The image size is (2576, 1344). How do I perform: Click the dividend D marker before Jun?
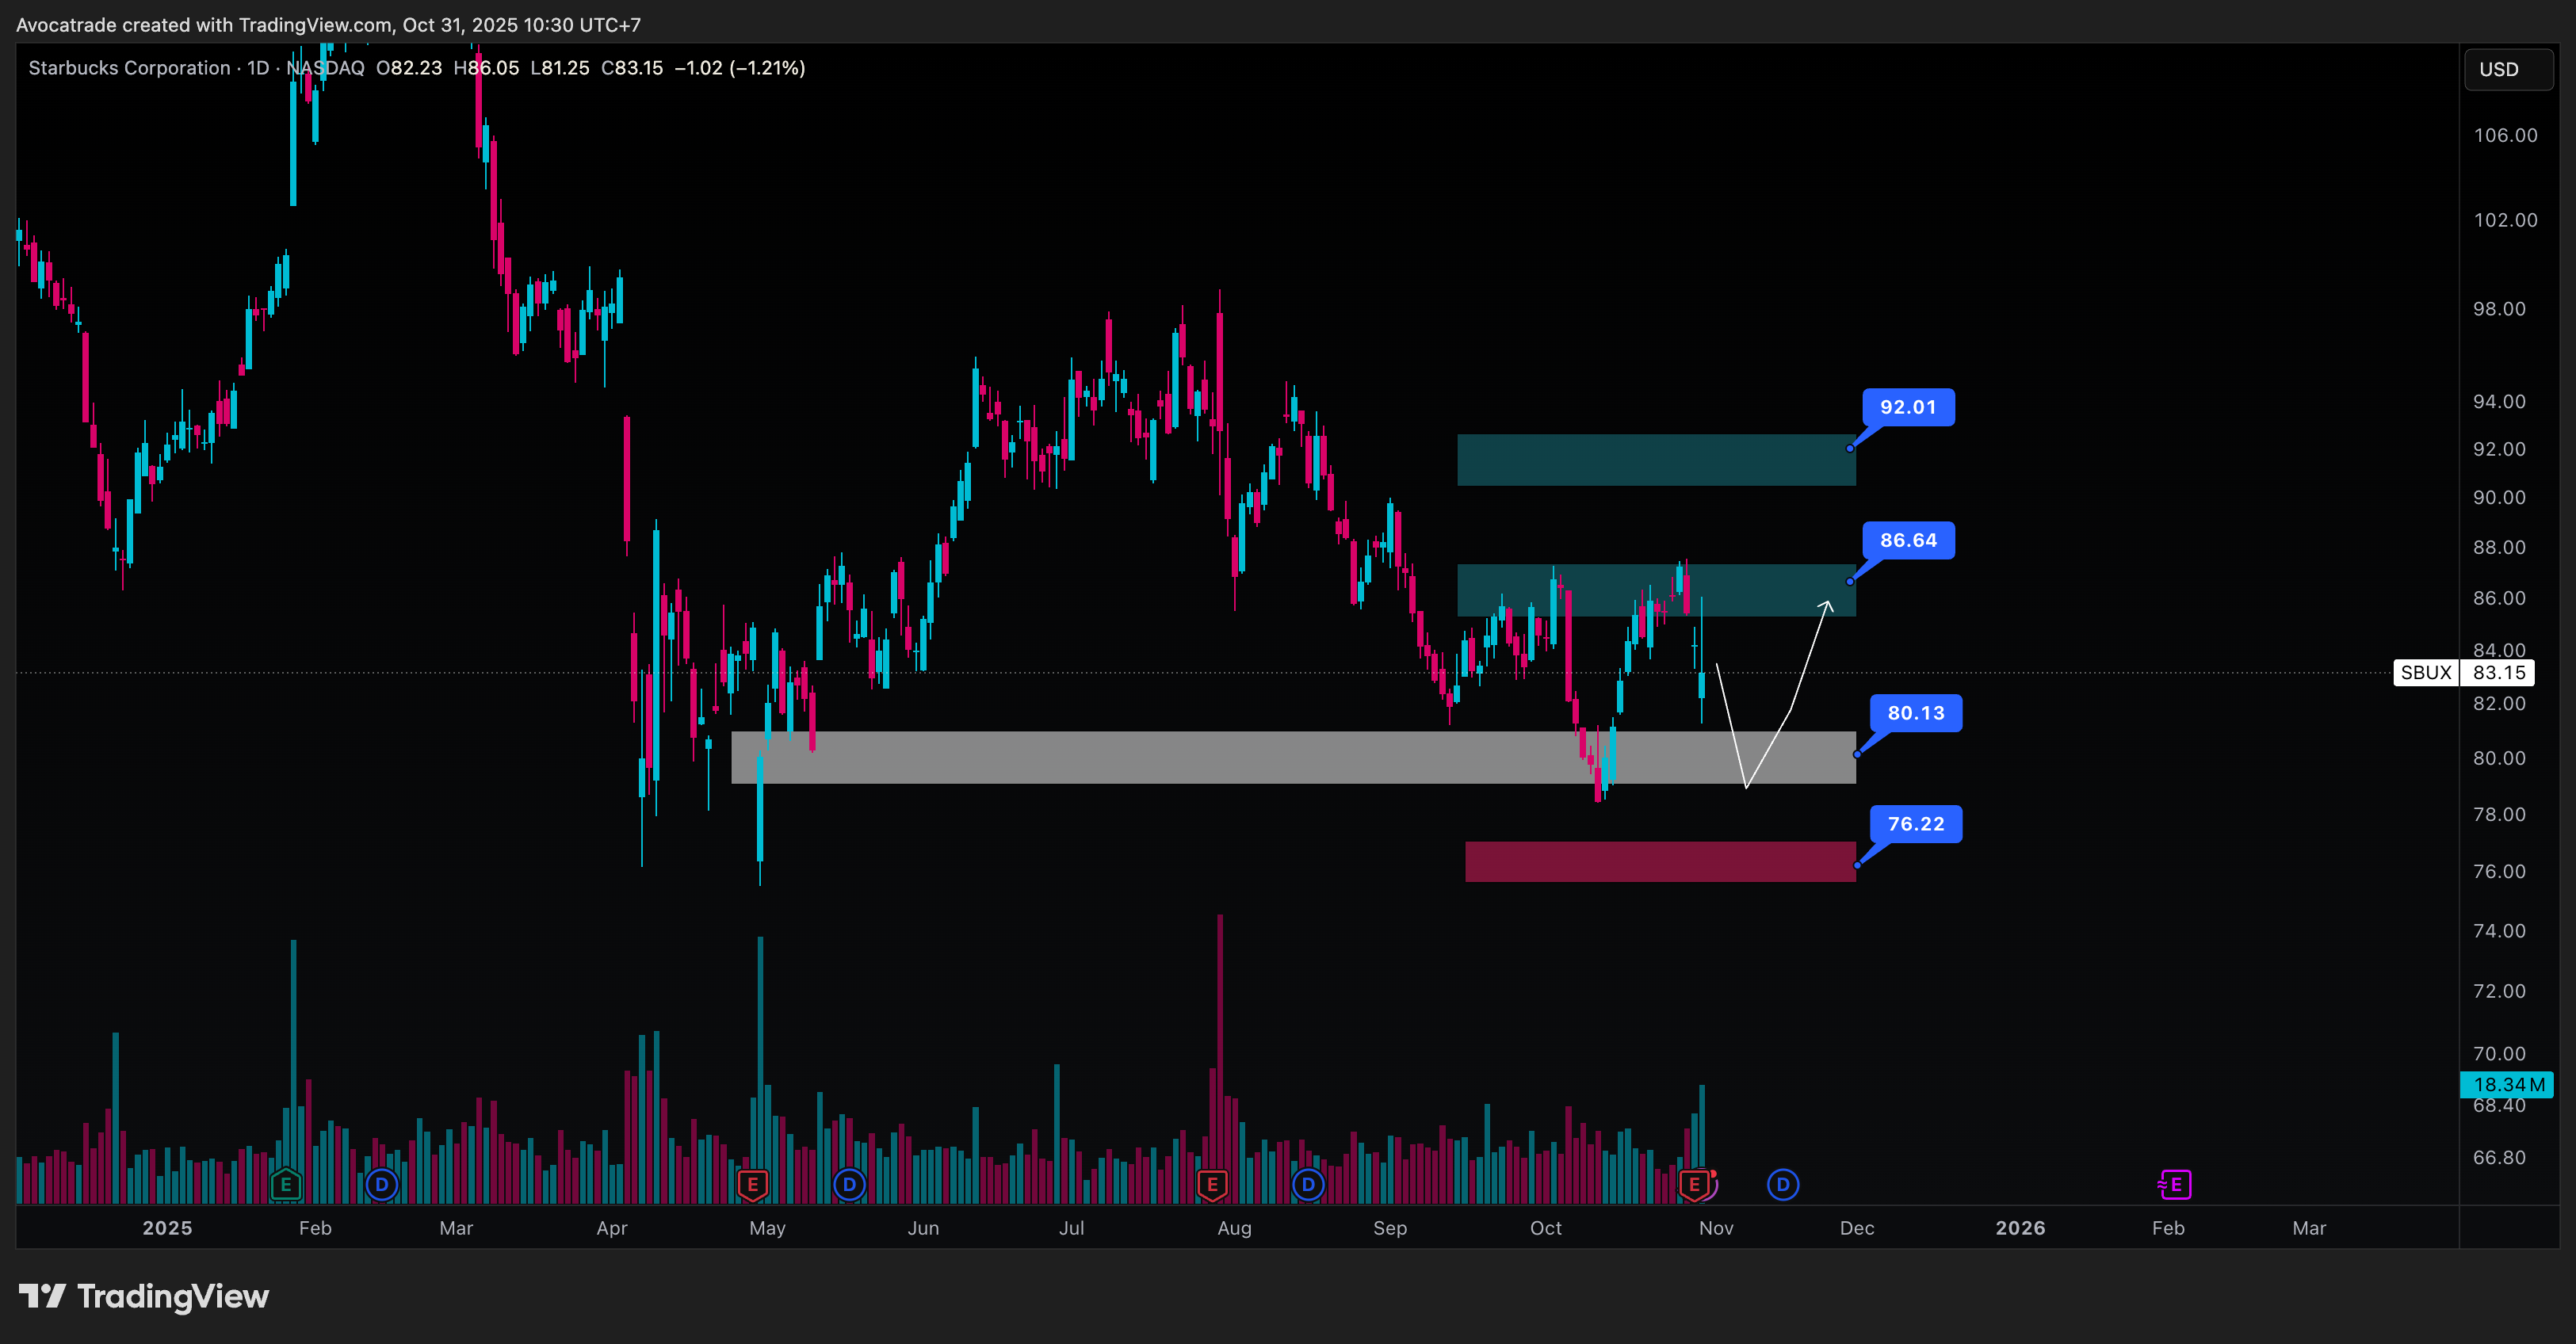coord(849,1185)
